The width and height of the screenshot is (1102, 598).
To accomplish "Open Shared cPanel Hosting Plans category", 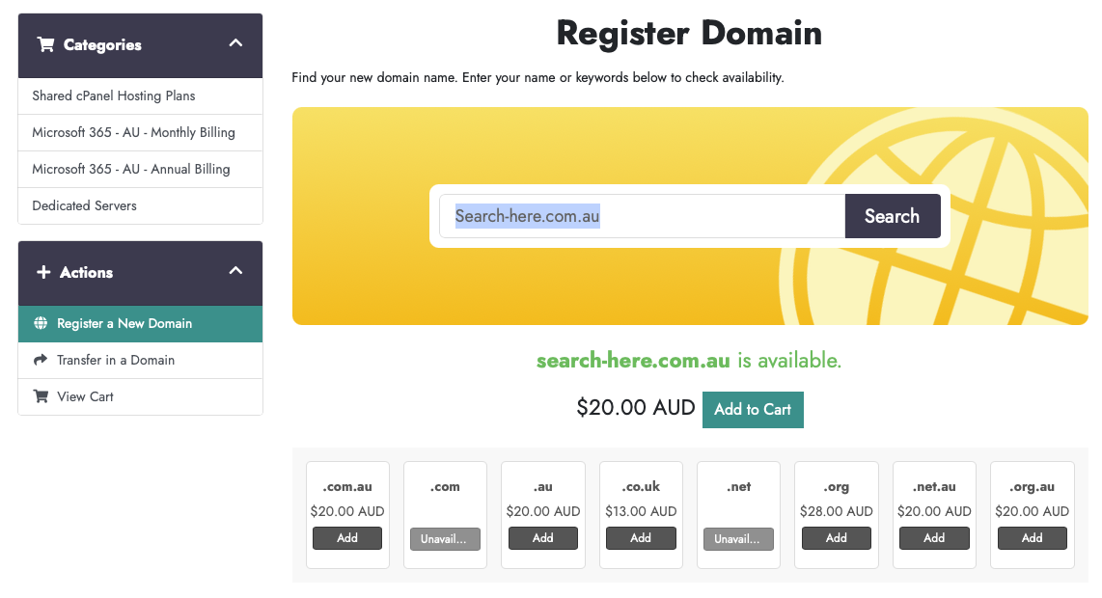I will (114, 95).
